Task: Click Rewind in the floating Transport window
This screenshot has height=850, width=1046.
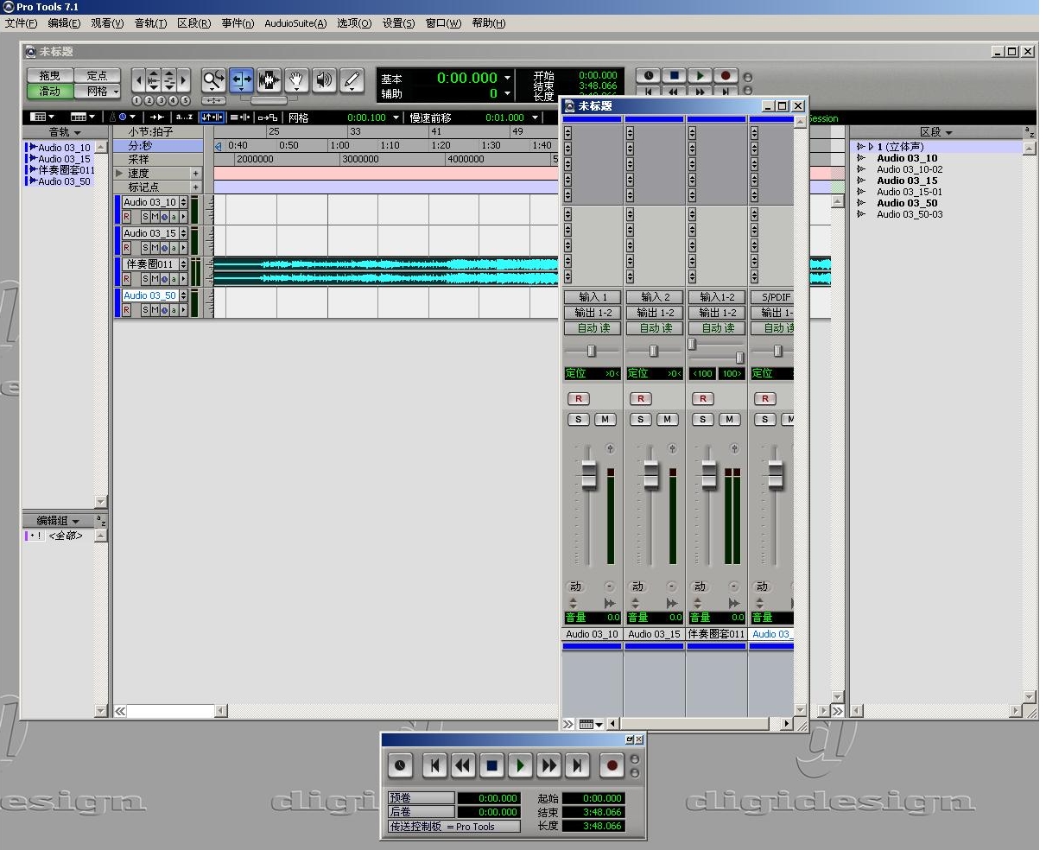Action: click(463, 765)
